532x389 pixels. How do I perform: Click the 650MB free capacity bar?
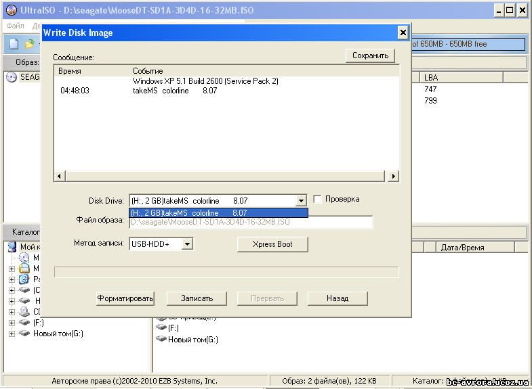(x=468, y=44)
